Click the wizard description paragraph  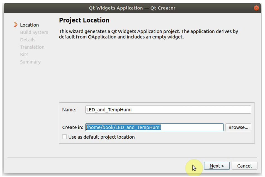click(x=149, y=34)
